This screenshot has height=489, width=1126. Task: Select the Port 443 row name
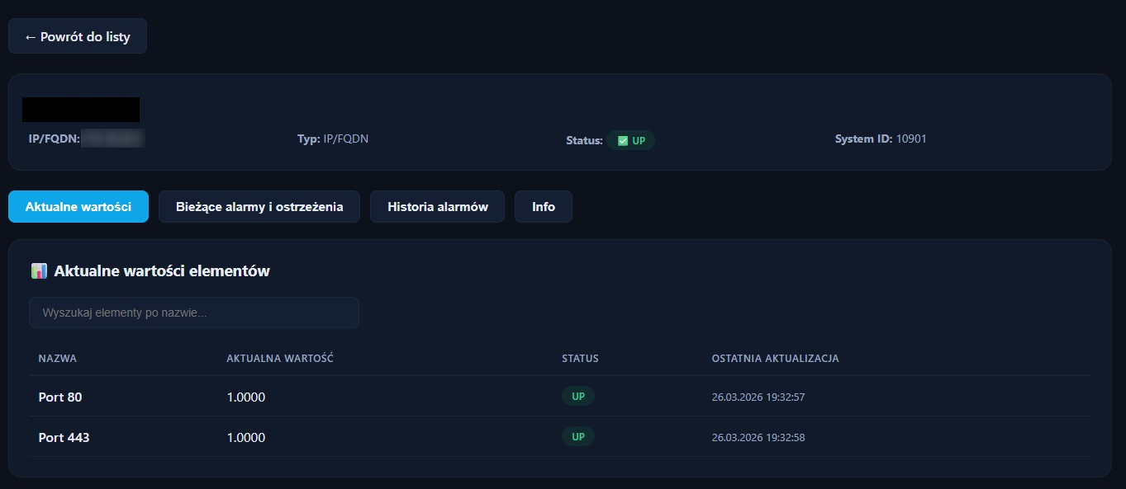(x=64, y=437)
